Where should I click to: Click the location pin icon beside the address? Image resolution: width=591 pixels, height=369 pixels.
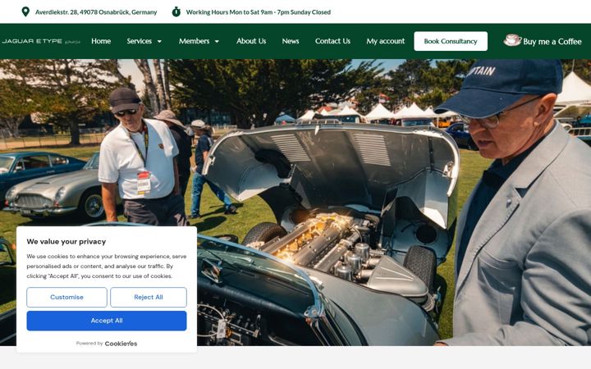(x=25, y=11)
